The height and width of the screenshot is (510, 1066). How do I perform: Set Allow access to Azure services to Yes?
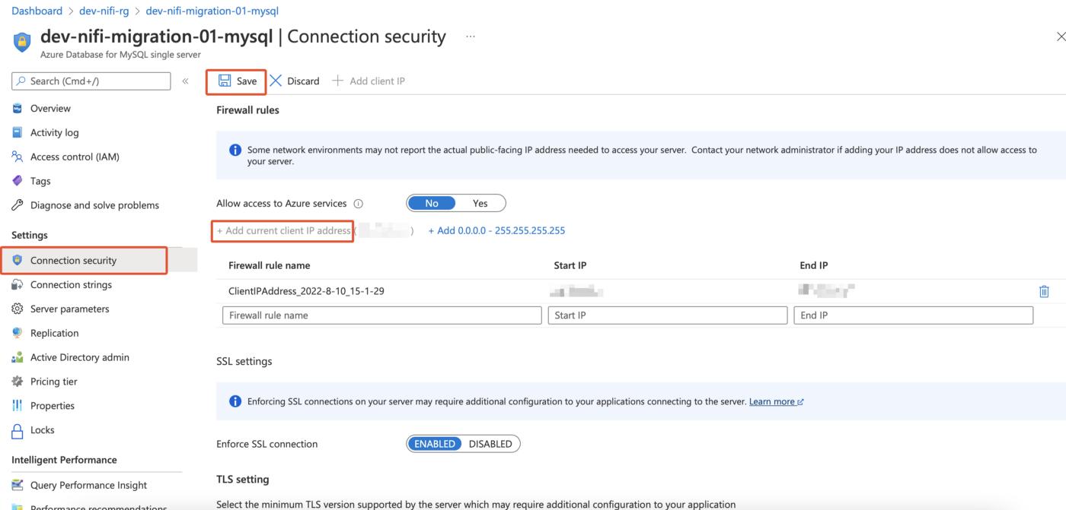coord(480,203)
